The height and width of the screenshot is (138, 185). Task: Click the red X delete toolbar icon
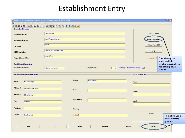29,26
